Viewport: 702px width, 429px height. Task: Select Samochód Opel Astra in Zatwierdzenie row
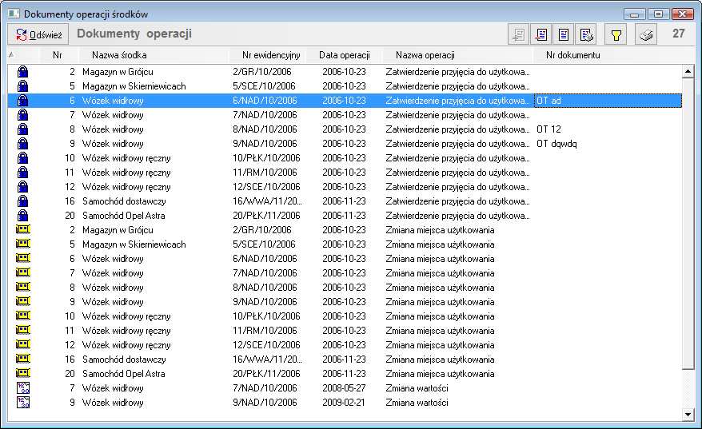[124, 215]
